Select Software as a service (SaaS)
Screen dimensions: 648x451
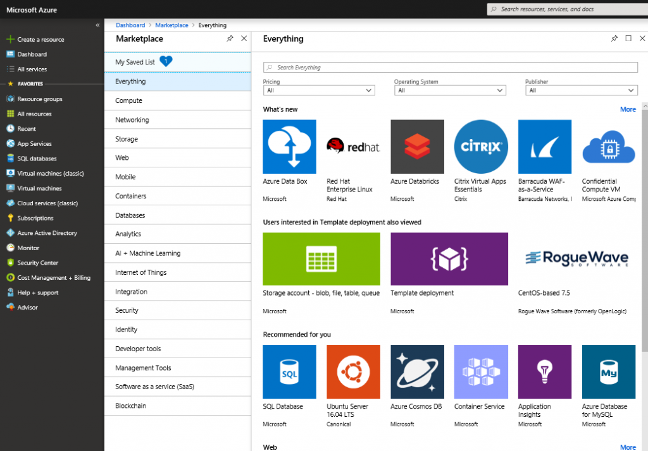tap(178, 387)
